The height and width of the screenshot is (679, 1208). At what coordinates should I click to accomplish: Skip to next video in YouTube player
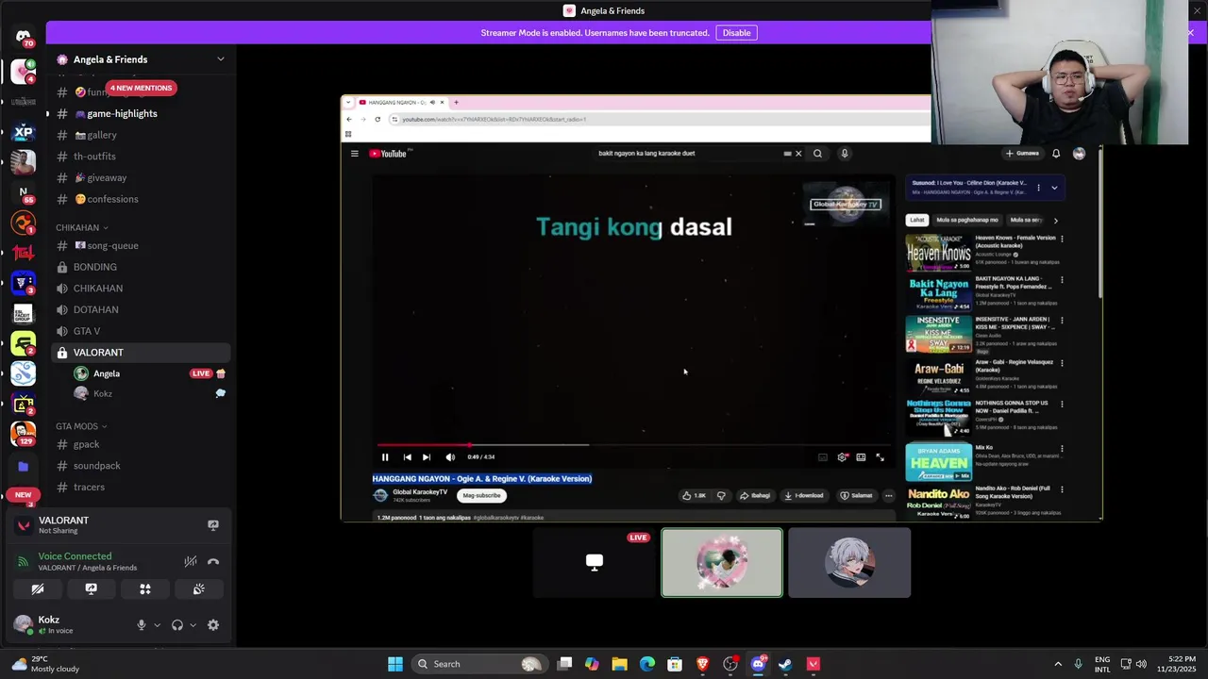coord(427,457)
